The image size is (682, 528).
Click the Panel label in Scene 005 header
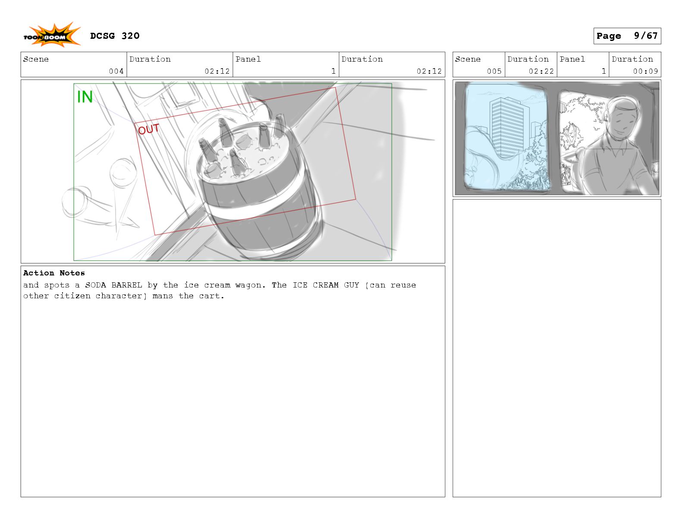coord(572,59)
